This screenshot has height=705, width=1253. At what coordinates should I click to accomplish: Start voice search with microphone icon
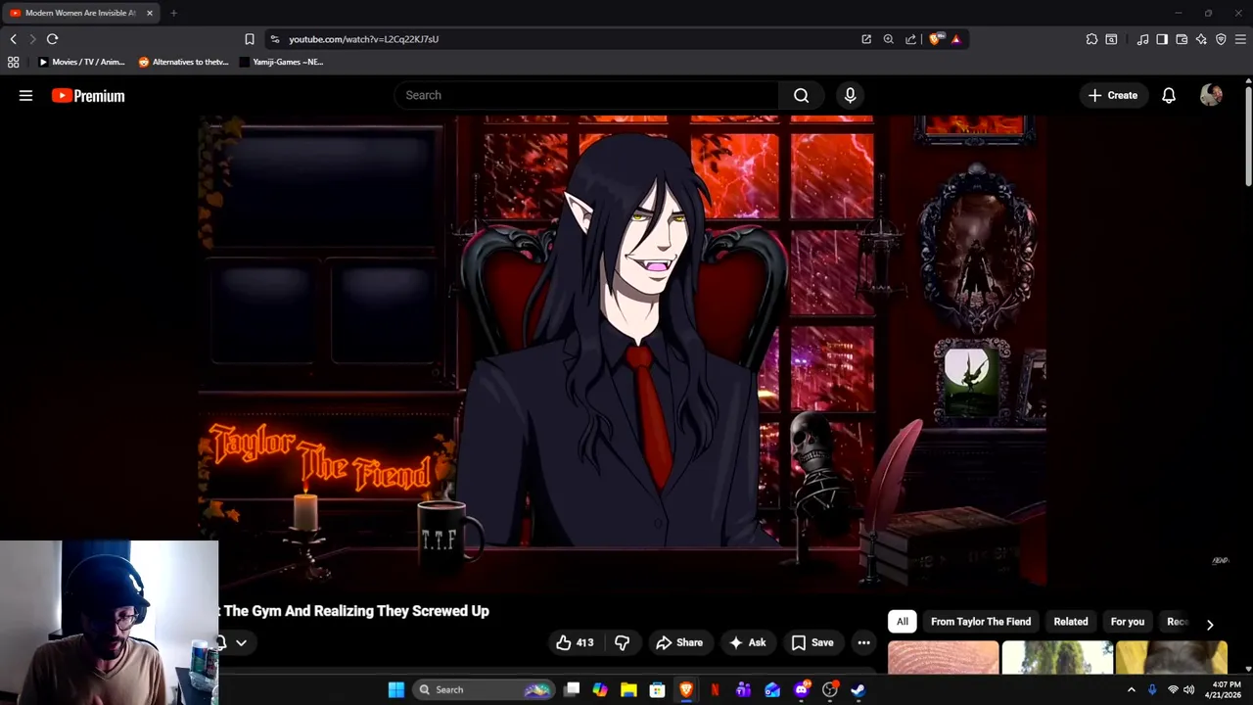tap(850, 95)
